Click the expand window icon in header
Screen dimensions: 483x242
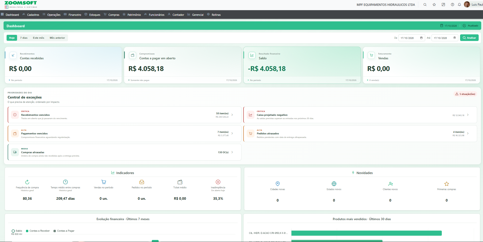[443, 5]
